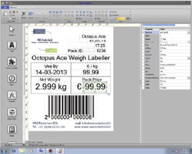The width and height of the screenshot is (192, 154).
Task: Click the blue layered arrange icon beside Delete
Action: click(31, 14)
